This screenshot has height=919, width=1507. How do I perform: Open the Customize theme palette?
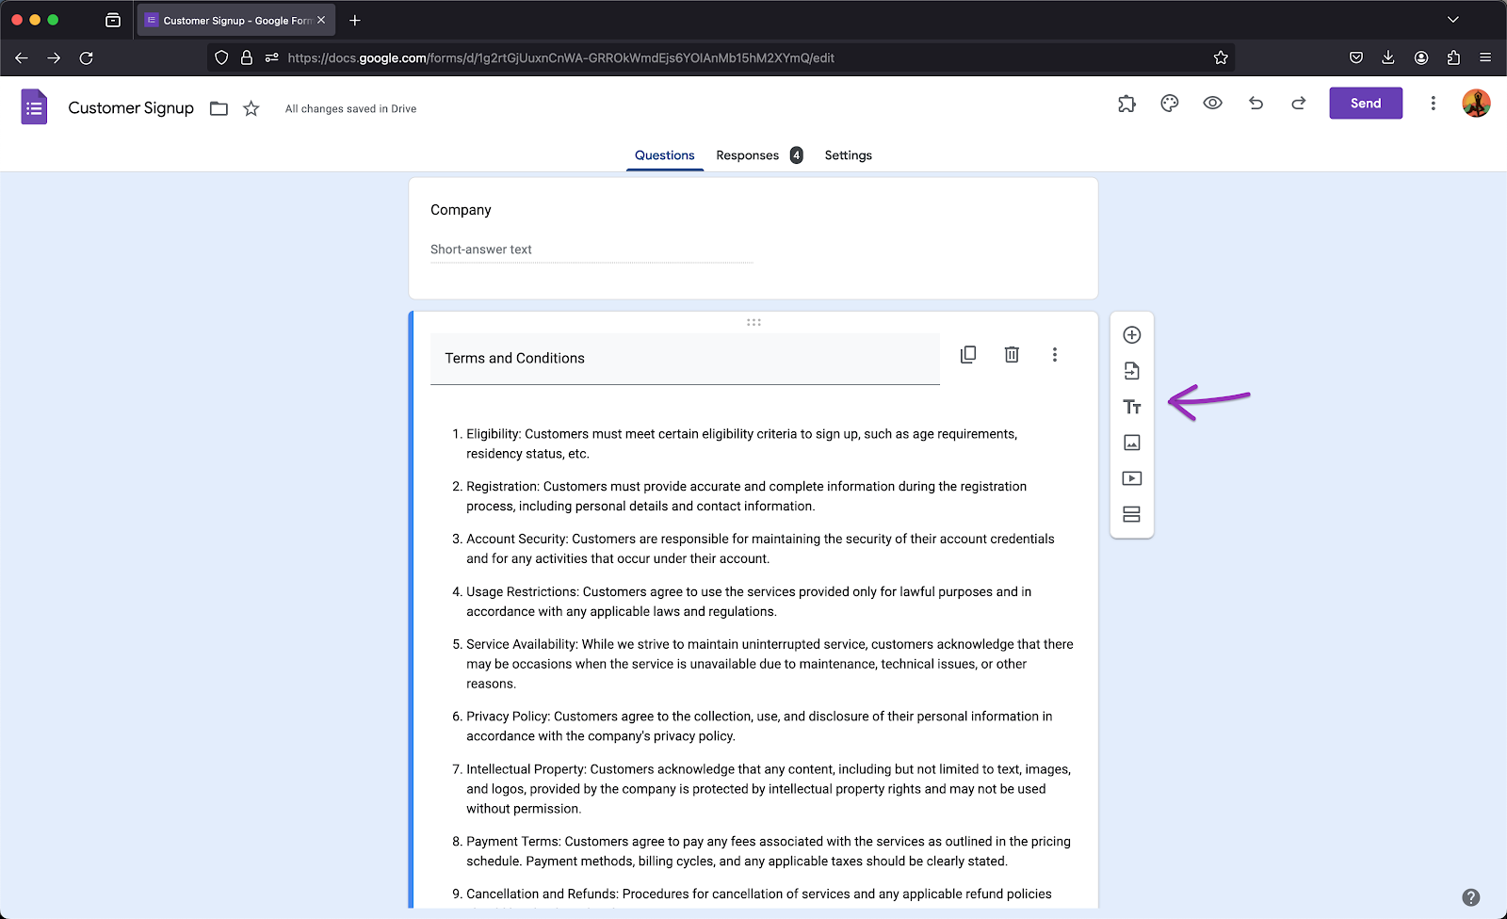(1170, 104)
